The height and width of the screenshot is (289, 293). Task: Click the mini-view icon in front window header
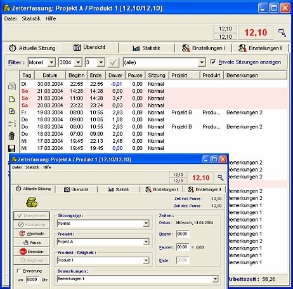coord(221,178)
